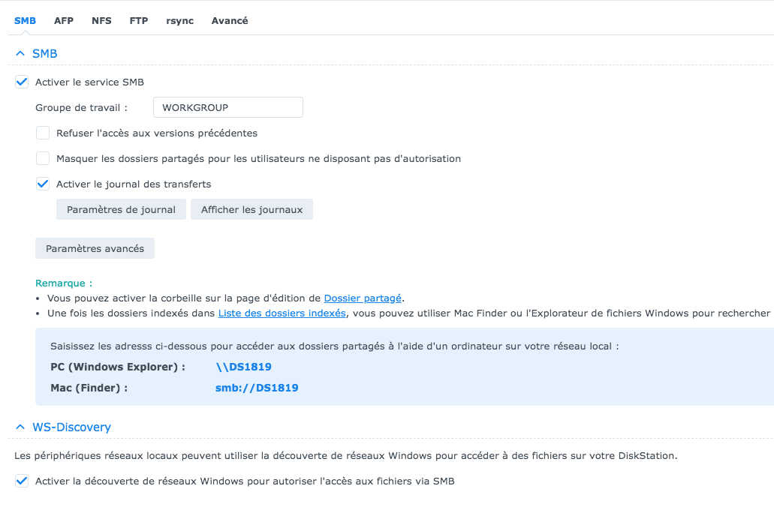Open 'Liste des dossiers indexés' link
The image size is (774, 531).
[x=282, y=313]
